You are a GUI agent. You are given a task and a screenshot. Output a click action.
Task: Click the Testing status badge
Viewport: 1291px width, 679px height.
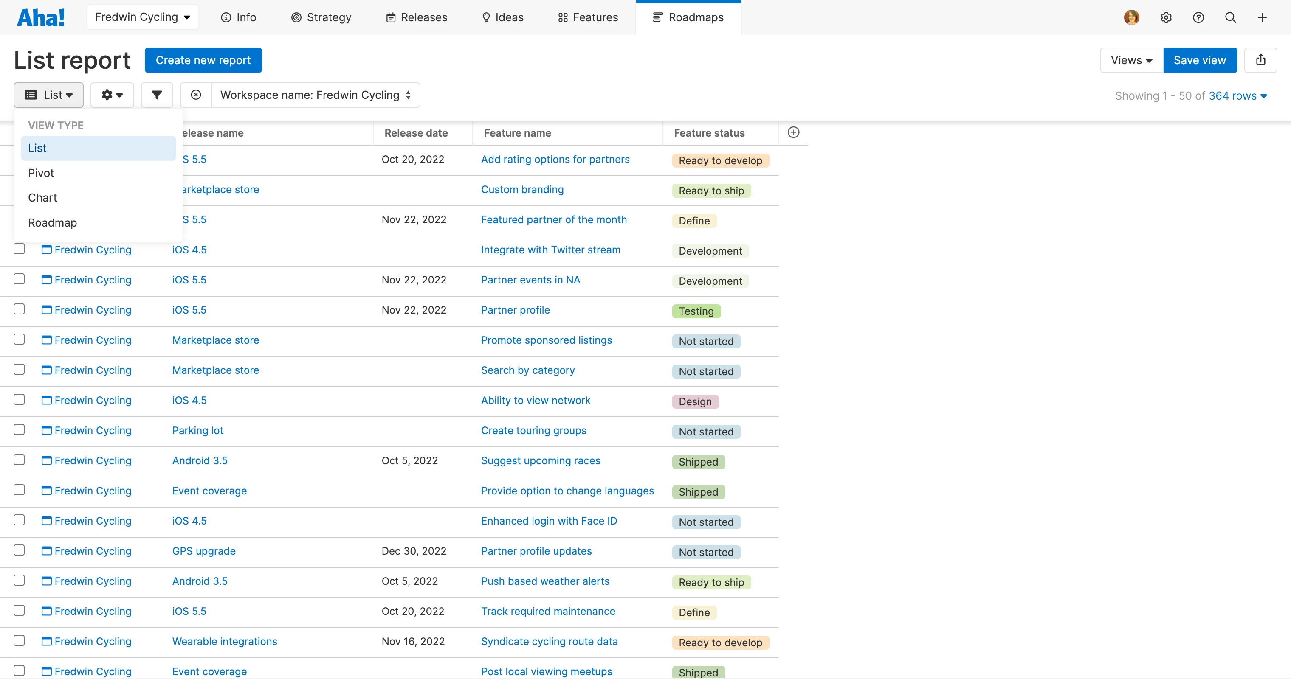pos(696,311)
